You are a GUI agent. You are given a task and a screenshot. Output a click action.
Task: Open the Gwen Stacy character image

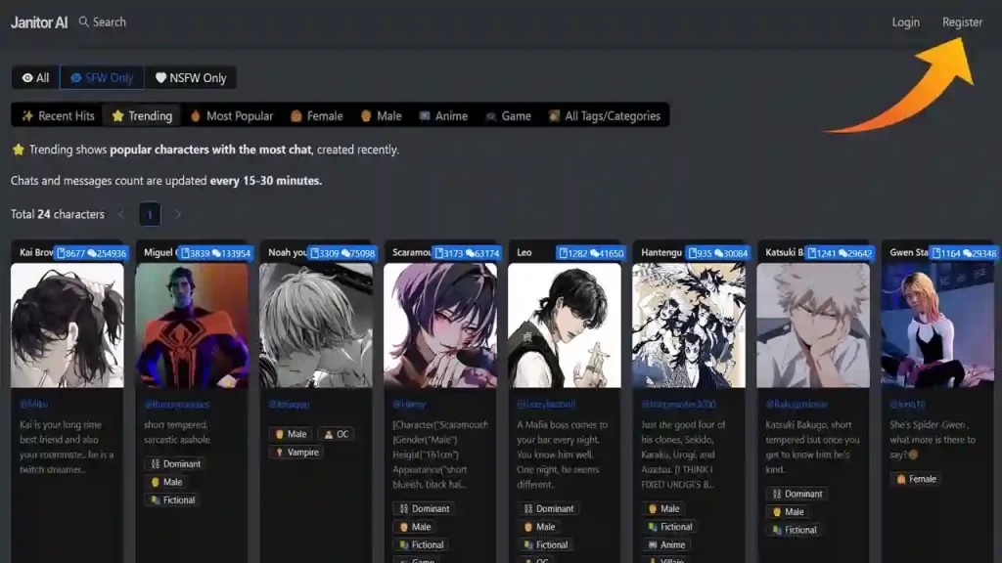pyautogui.click(x=937, y=325)
